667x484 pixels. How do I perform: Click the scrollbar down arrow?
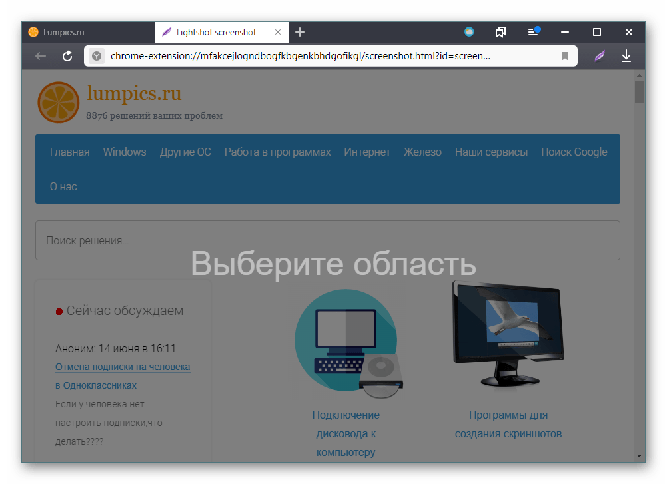640,456
